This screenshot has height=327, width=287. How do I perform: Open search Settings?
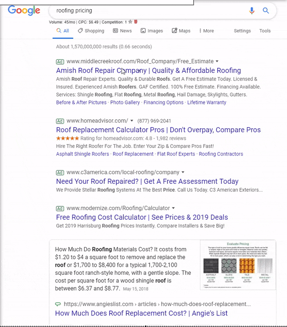click(x=242, y=31)
